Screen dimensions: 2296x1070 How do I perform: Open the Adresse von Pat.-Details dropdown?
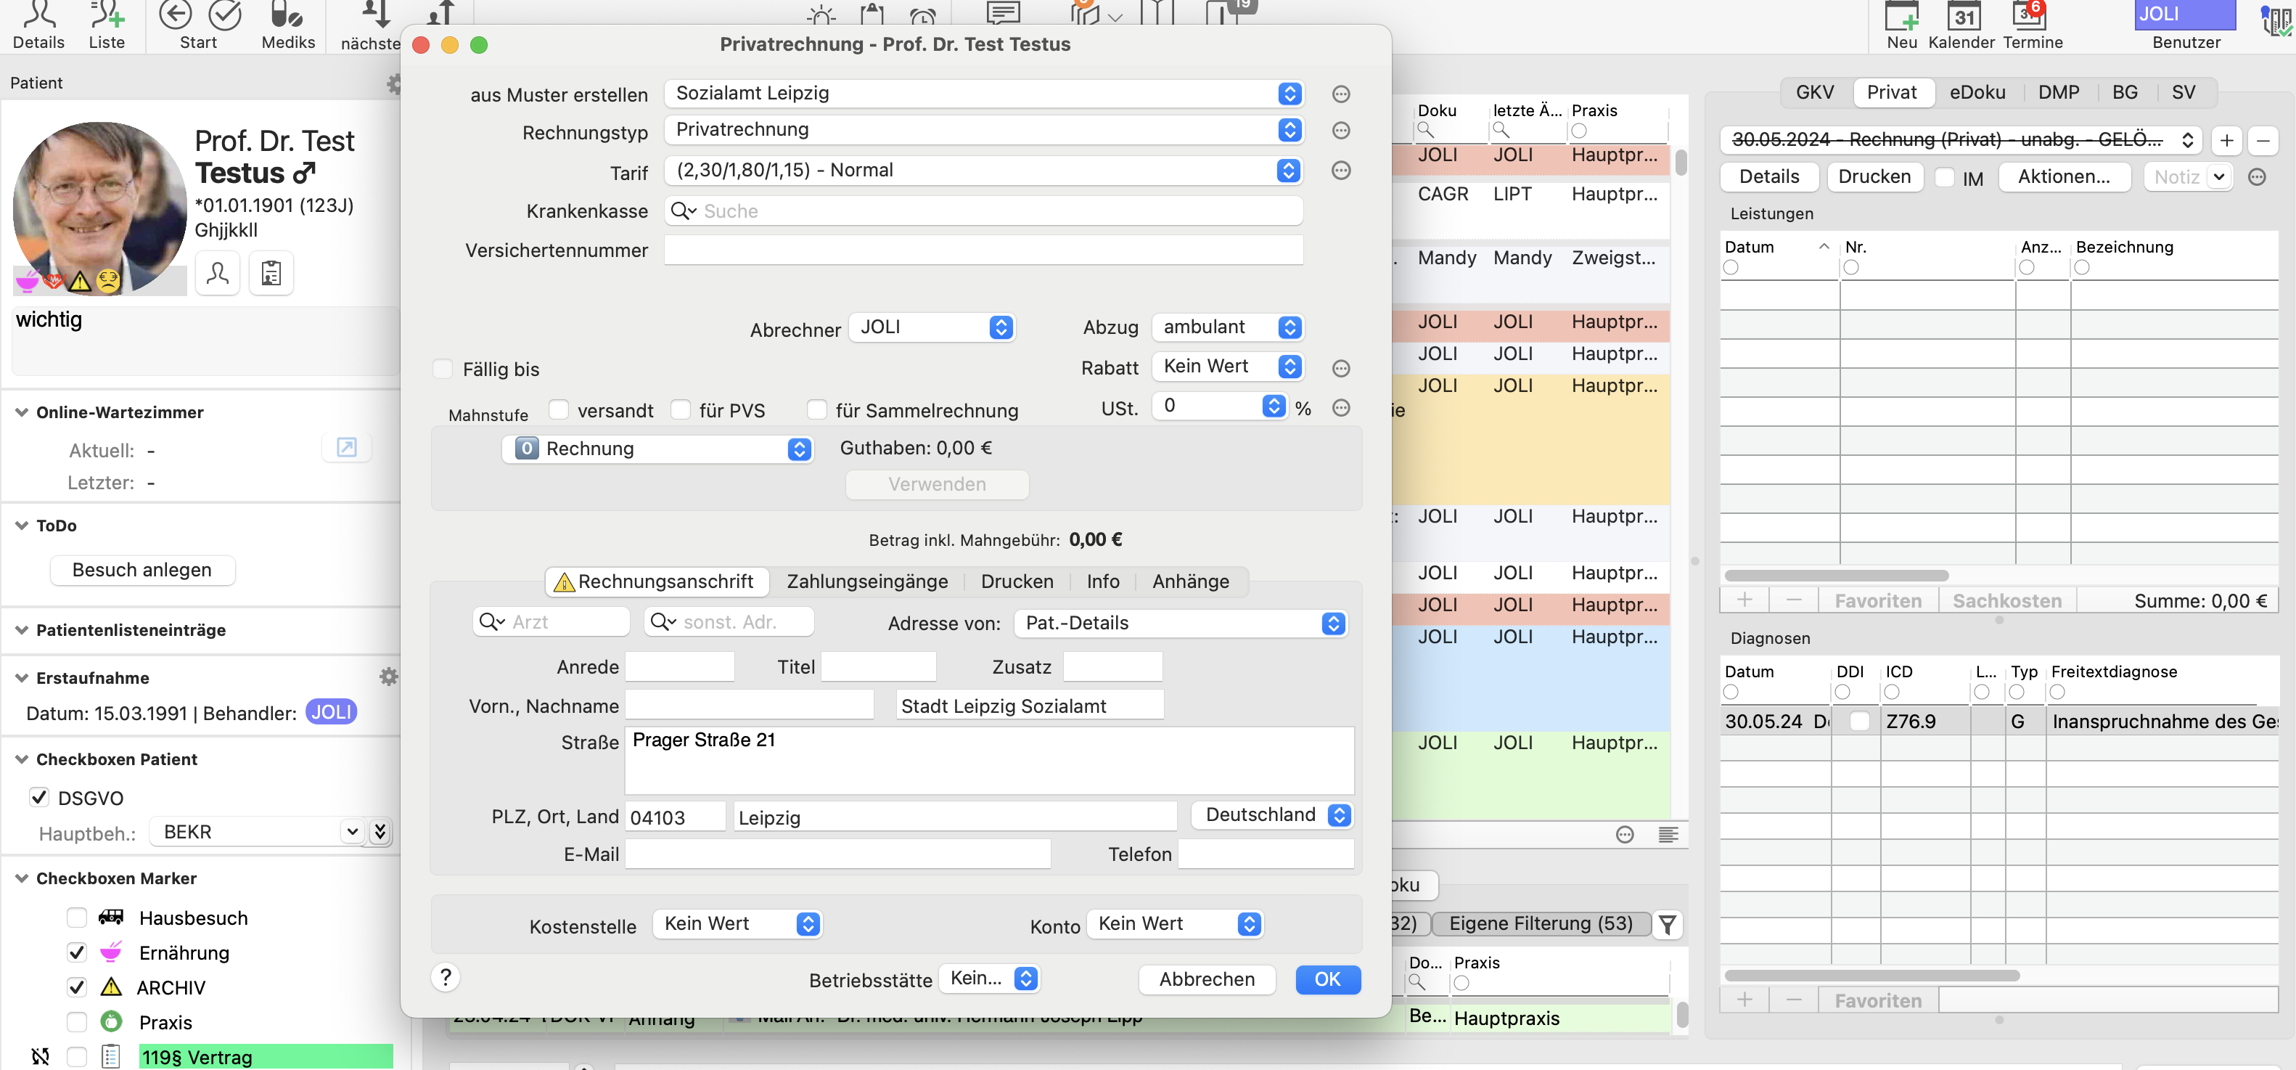1180,624
